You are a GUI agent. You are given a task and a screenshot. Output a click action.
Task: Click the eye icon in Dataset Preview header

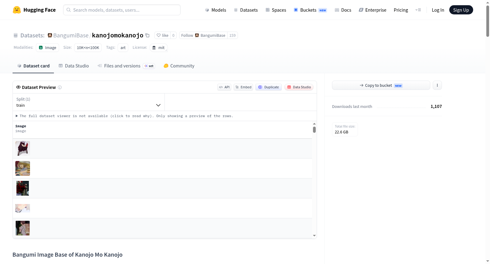pos(18,87)
